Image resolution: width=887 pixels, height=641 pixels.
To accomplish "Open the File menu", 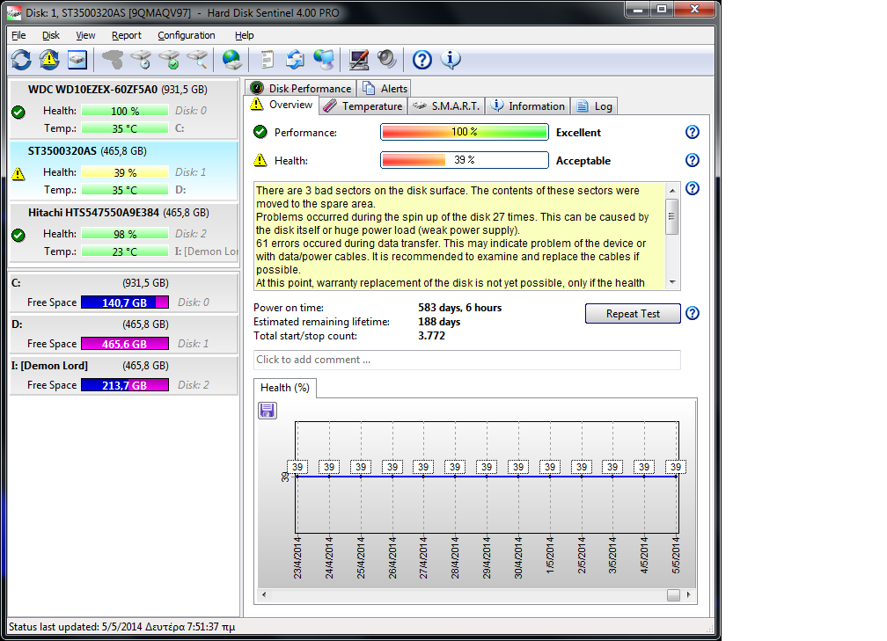I will [18, 35].
